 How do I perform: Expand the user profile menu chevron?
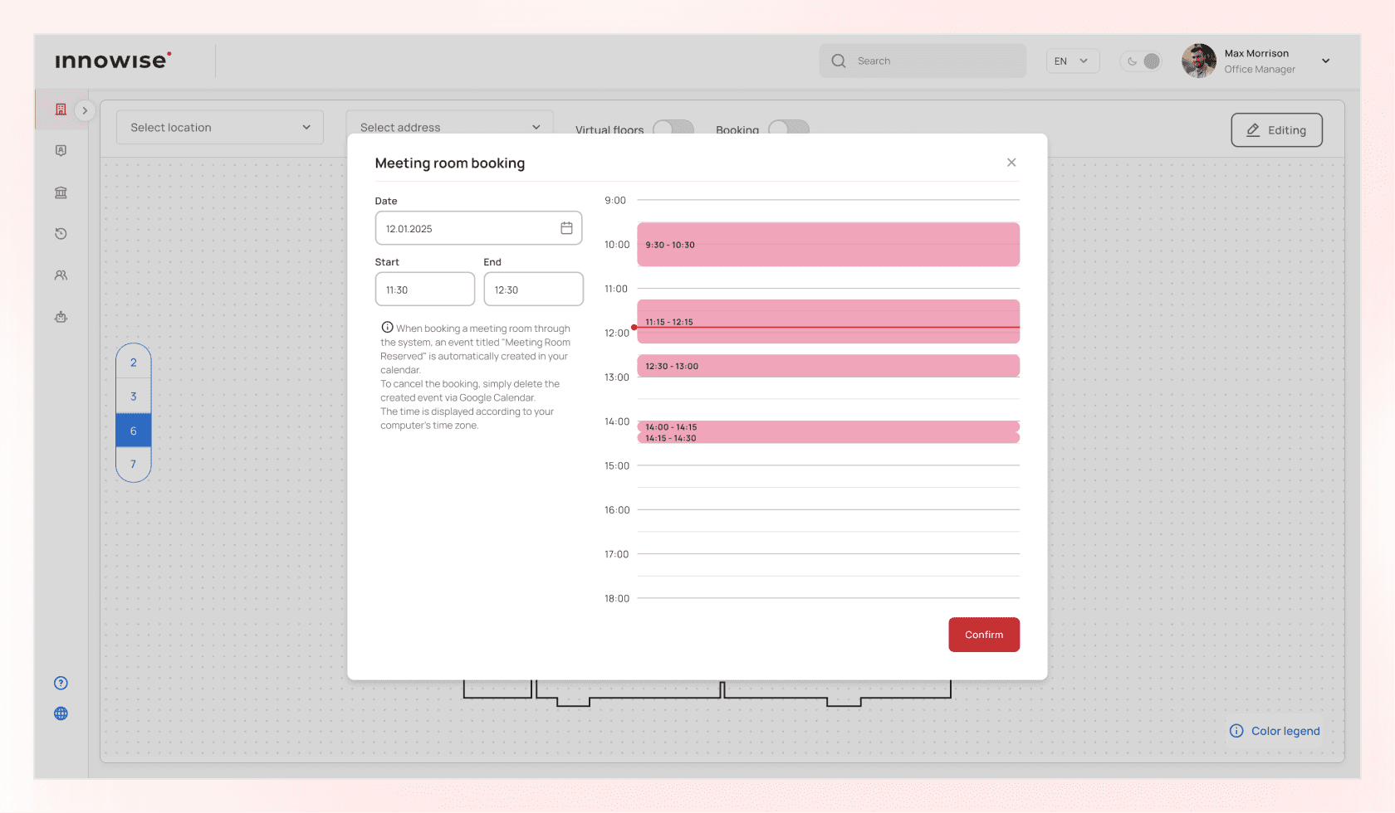(1326, 61)
